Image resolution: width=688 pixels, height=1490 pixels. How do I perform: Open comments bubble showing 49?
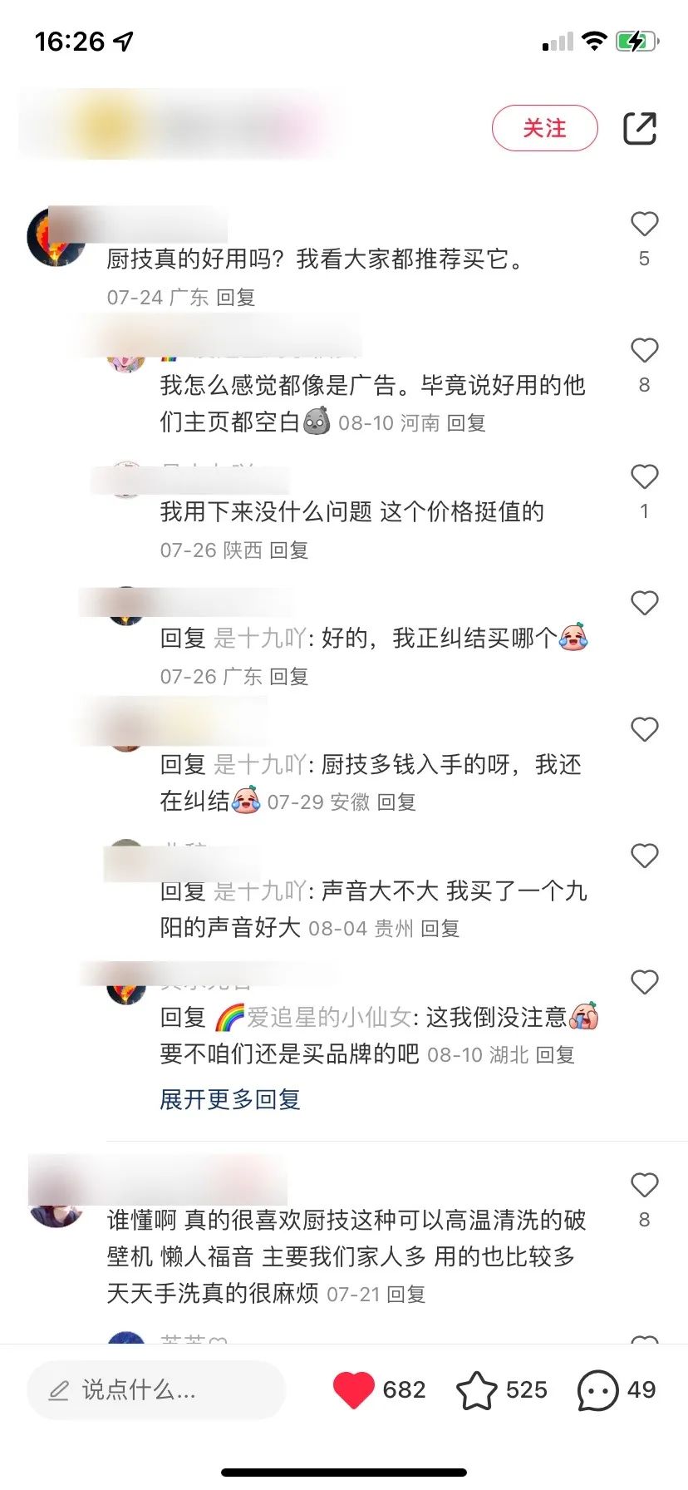point(597,1390)
